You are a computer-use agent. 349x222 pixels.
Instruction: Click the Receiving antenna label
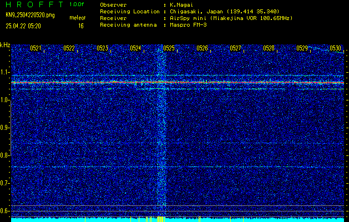[x=128, y=25]
